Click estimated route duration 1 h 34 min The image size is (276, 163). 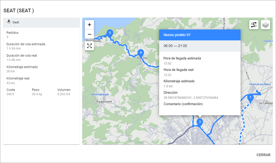(x=14, y=49)
